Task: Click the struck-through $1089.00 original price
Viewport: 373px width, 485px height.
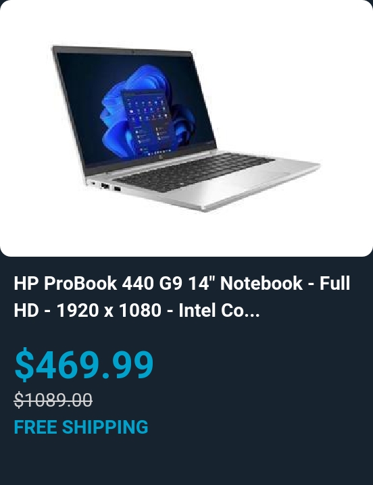Action: point(53,400)
